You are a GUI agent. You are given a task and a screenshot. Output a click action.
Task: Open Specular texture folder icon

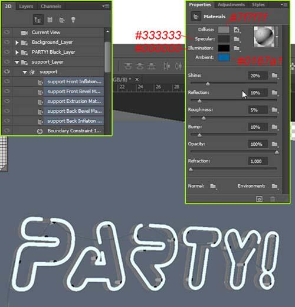pos(237,39)
